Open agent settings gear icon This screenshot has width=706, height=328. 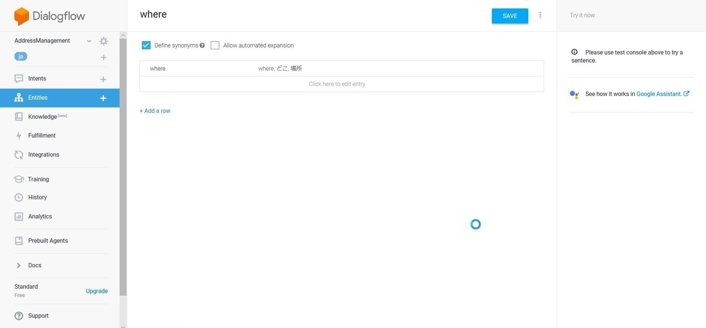pos(104,41)
